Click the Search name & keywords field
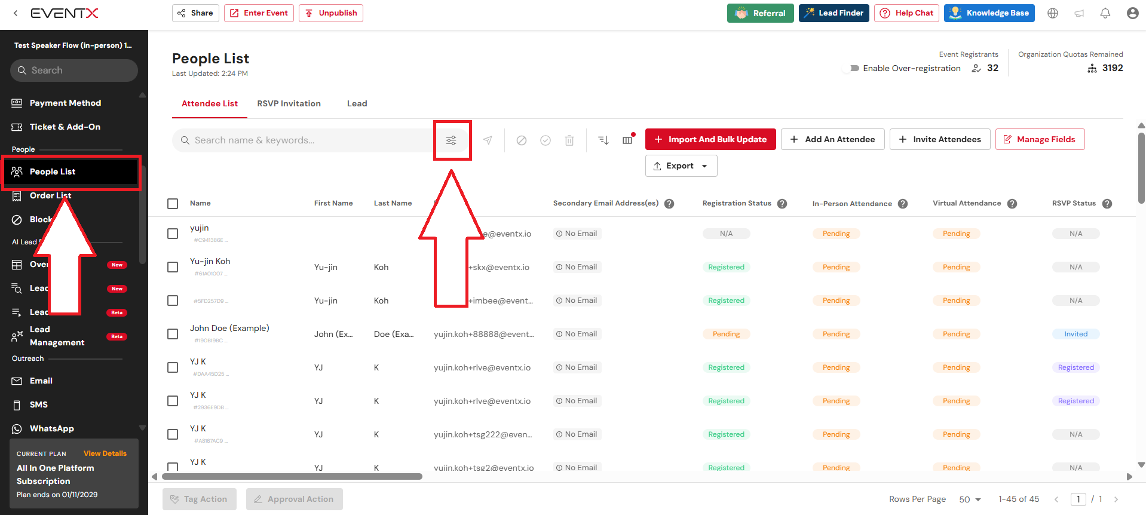 [x=302, y=140]
